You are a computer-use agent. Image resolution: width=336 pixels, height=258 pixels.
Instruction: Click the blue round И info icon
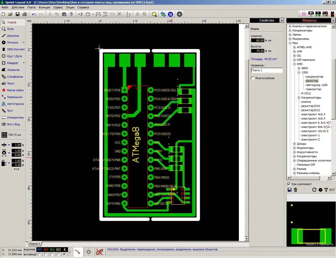(171, 14)
